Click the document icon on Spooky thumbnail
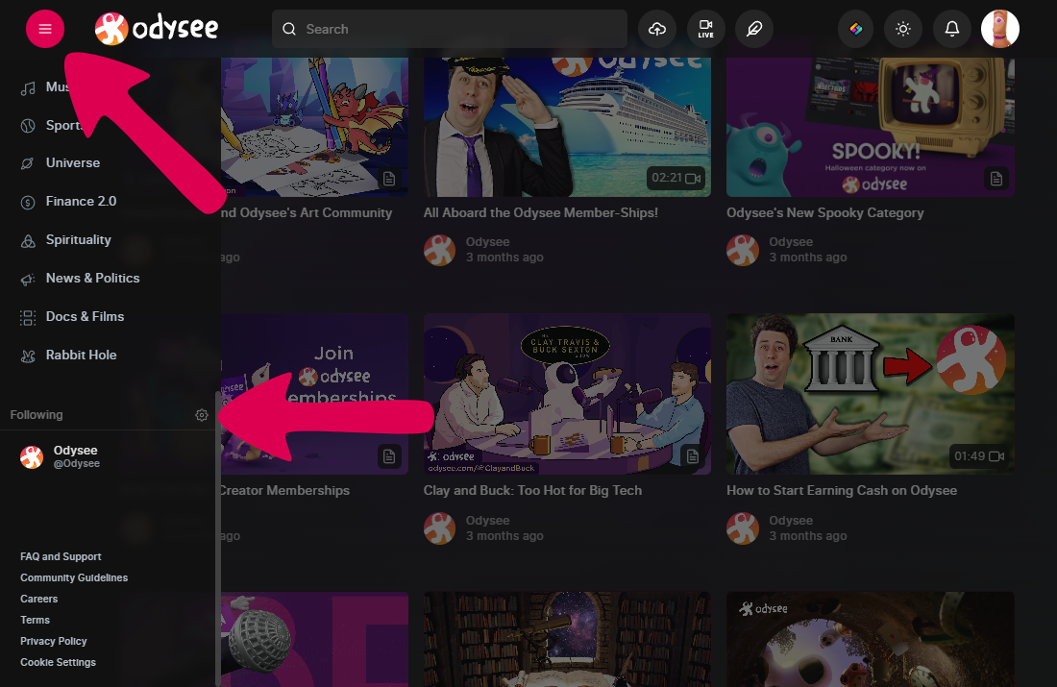 coord(996,179)
